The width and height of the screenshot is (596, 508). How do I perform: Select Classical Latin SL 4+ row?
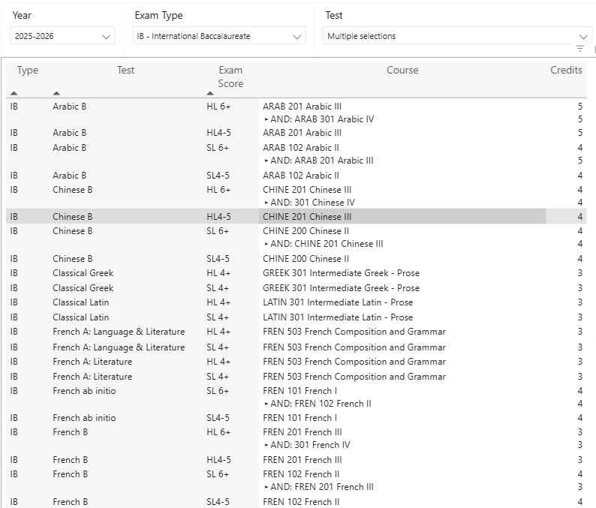coord(296,317)
